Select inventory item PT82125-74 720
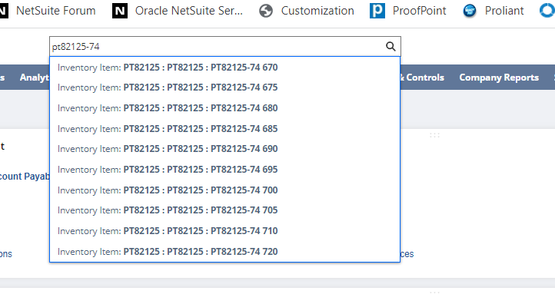Screen dimensions: 555x294 pyautogui.click(x=224, y=252)
